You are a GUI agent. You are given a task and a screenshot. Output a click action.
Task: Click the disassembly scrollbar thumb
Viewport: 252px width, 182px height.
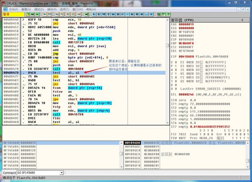pos(168,45)
